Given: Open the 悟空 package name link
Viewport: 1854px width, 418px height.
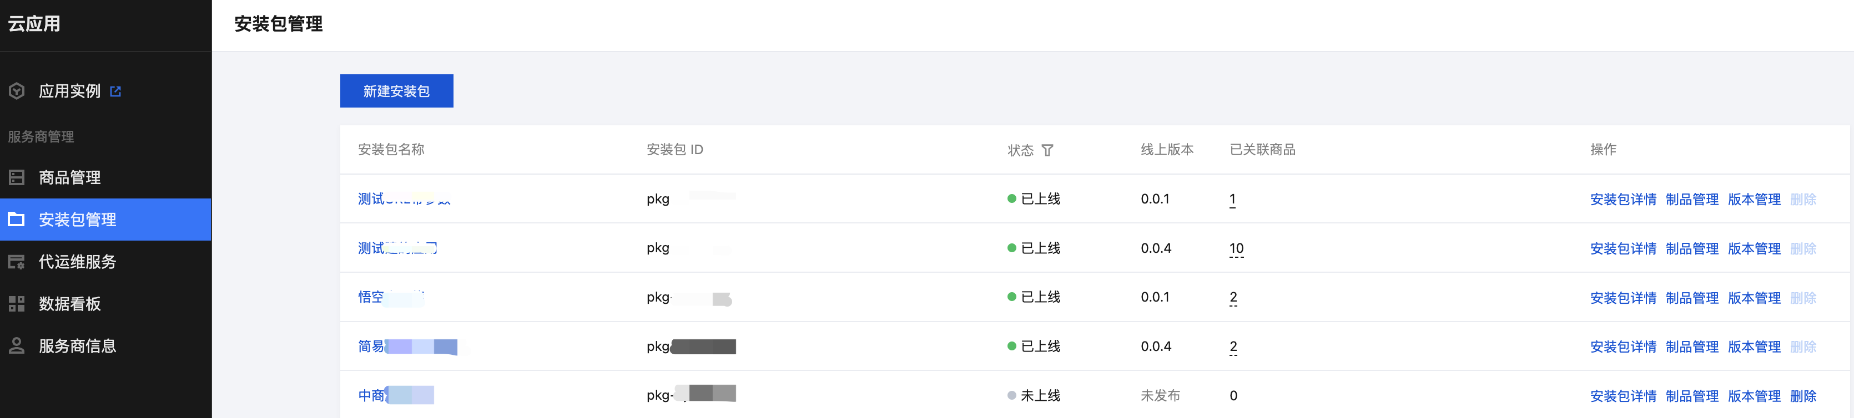Looking at the screenshot, I should click(x=371, y=297).
